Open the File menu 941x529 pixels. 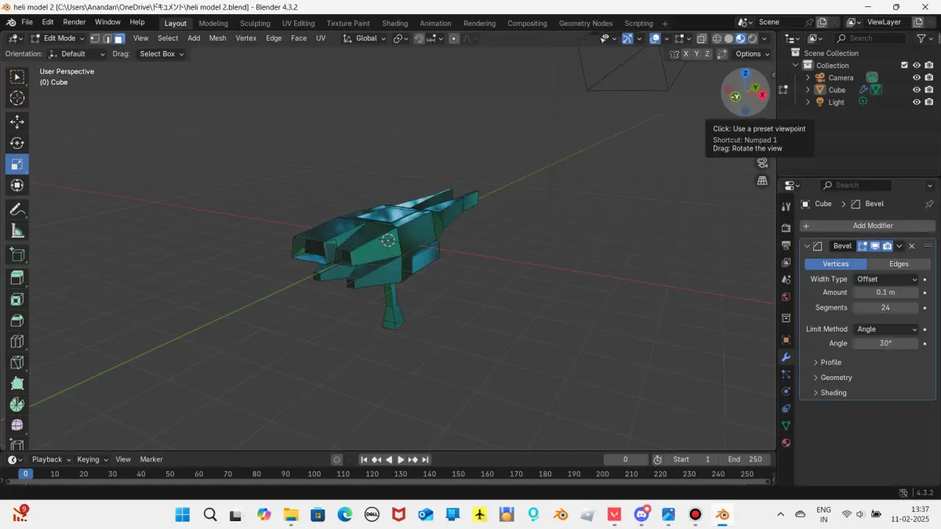[x=27, y=22]
